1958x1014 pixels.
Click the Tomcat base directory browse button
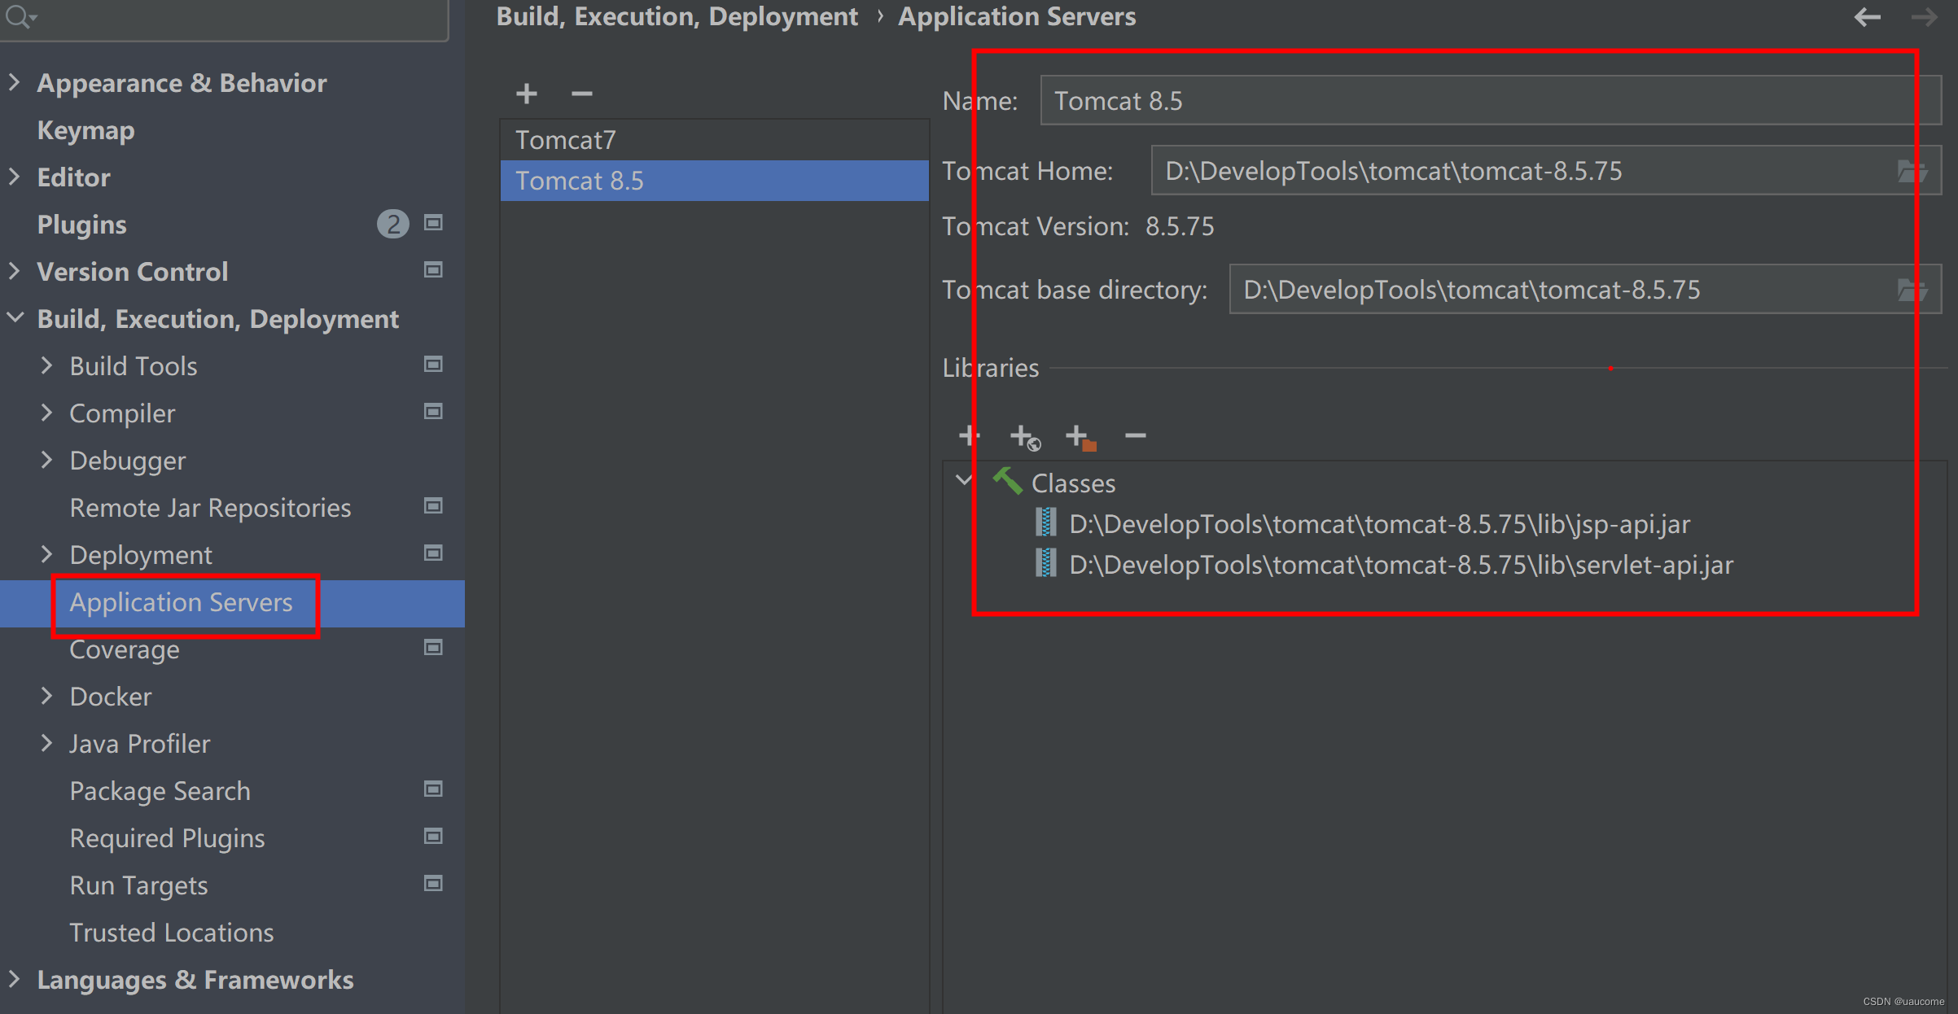pyautogui.click(x=1912, y=290)
